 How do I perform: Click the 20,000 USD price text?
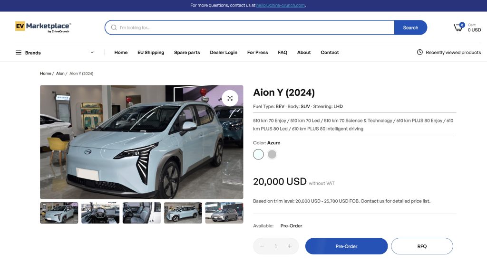point(280,181)
